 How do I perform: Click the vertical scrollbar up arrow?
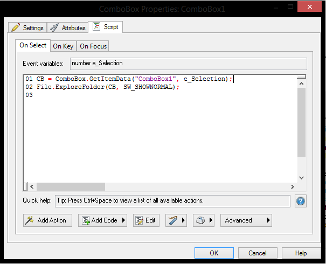coord(301,84)
